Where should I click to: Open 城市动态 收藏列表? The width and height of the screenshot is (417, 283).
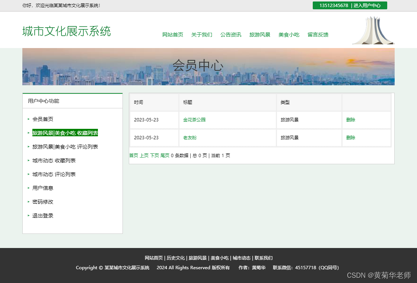(55, 160)
